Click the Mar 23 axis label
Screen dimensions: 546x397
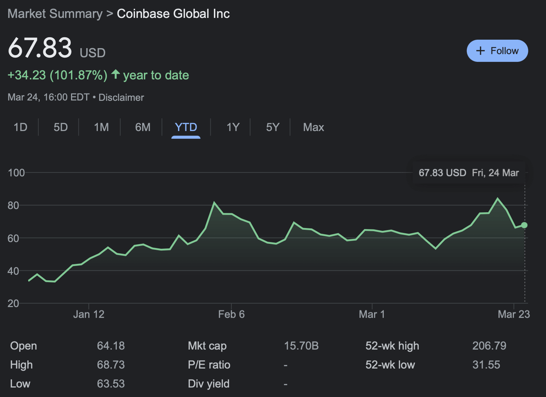click(x=514, y=314)
